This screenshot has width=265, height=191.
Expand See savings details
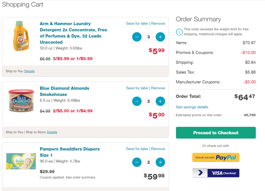pyautogui.click(x=192, y=107)
